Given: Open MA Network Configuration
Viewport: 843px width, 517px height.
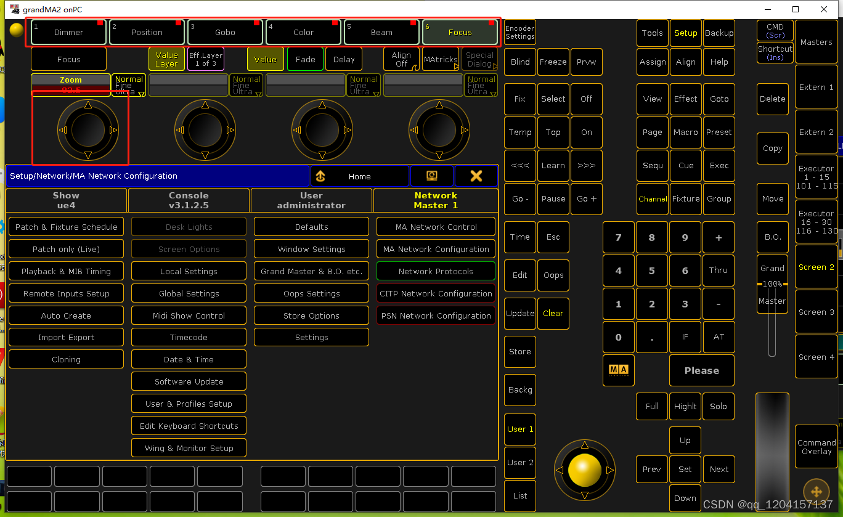Looking at the screenshot, I should coord(436,249).
